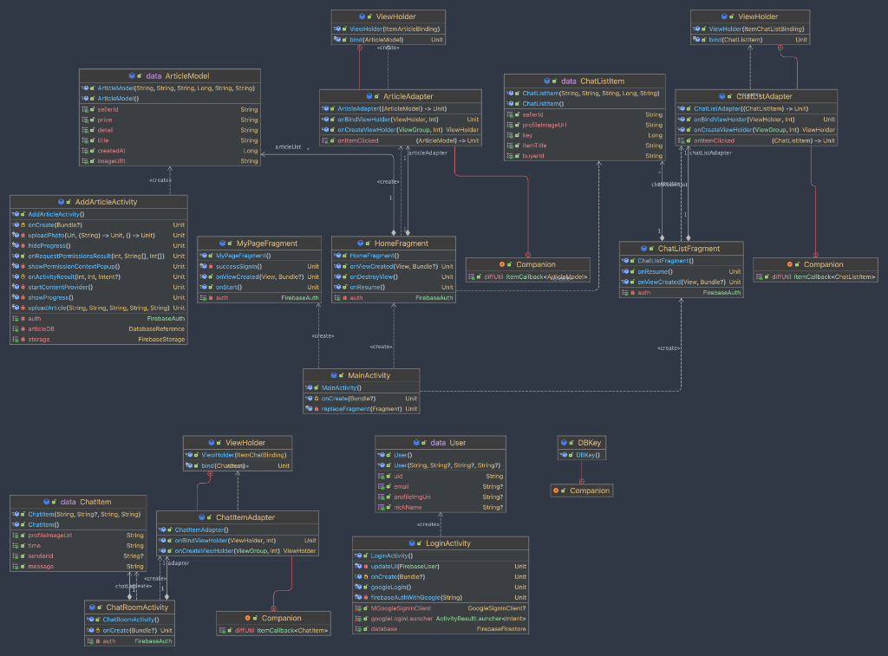Select the createdAt field in ArticleModel

click(x=170, y=151)
